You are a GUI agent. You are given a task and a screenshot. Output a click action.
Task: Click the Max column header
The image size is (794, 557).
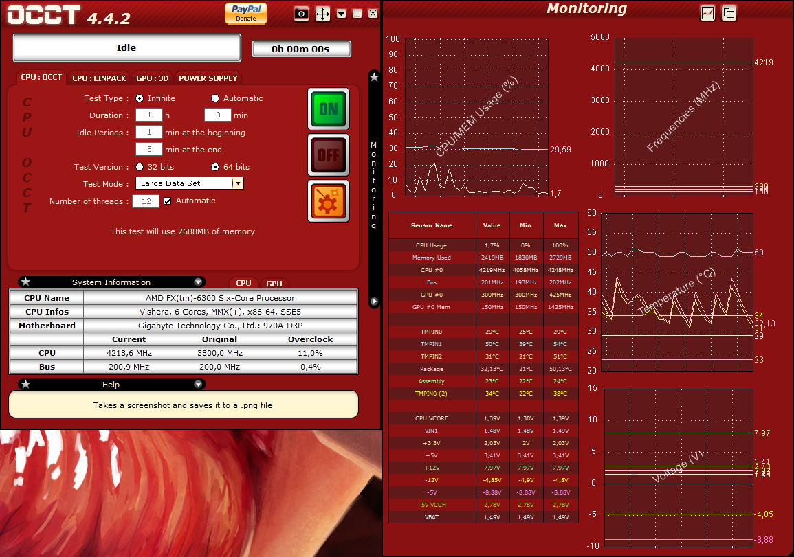click(x=560, y=225)
